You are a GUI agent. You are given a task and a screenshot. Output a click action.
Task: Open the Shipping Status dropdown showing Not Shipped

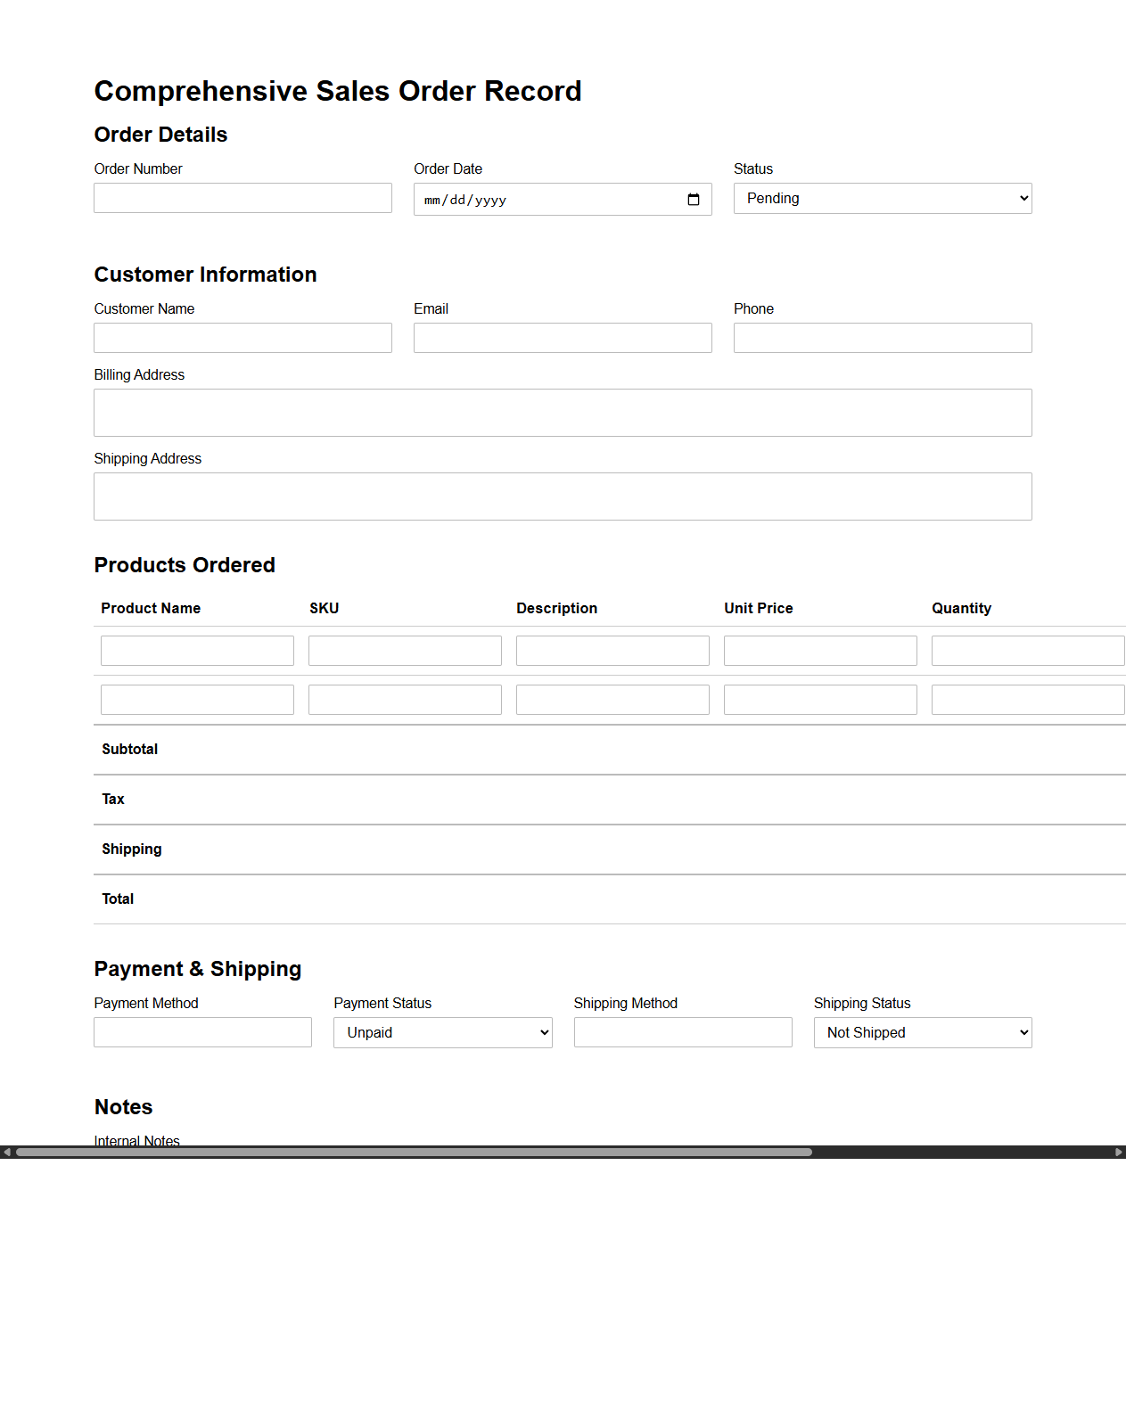pos(923,1032)
